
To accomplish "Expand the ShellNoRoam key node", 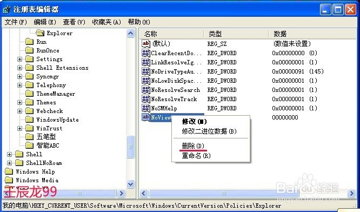I will point(9,163).
